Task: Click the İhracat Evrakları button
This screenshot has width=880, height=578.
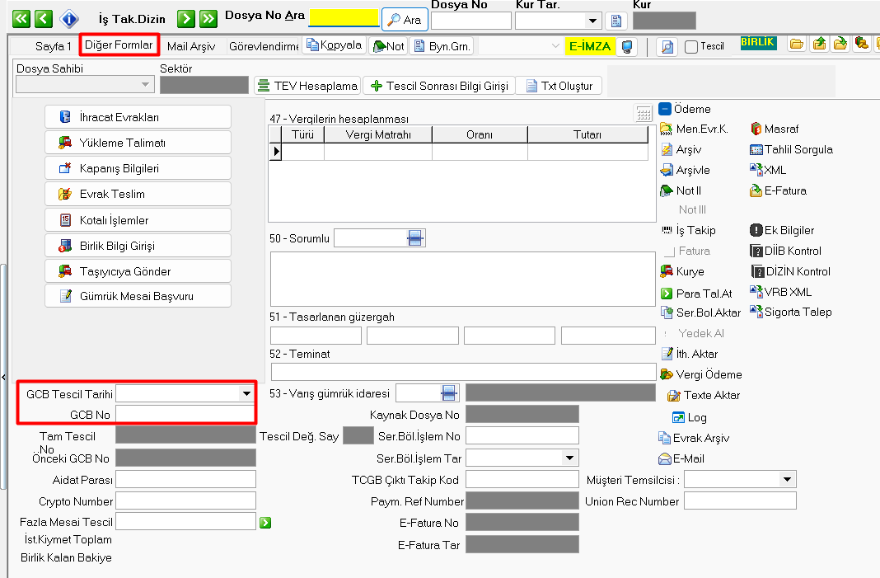Action: [x=138, y=117]
